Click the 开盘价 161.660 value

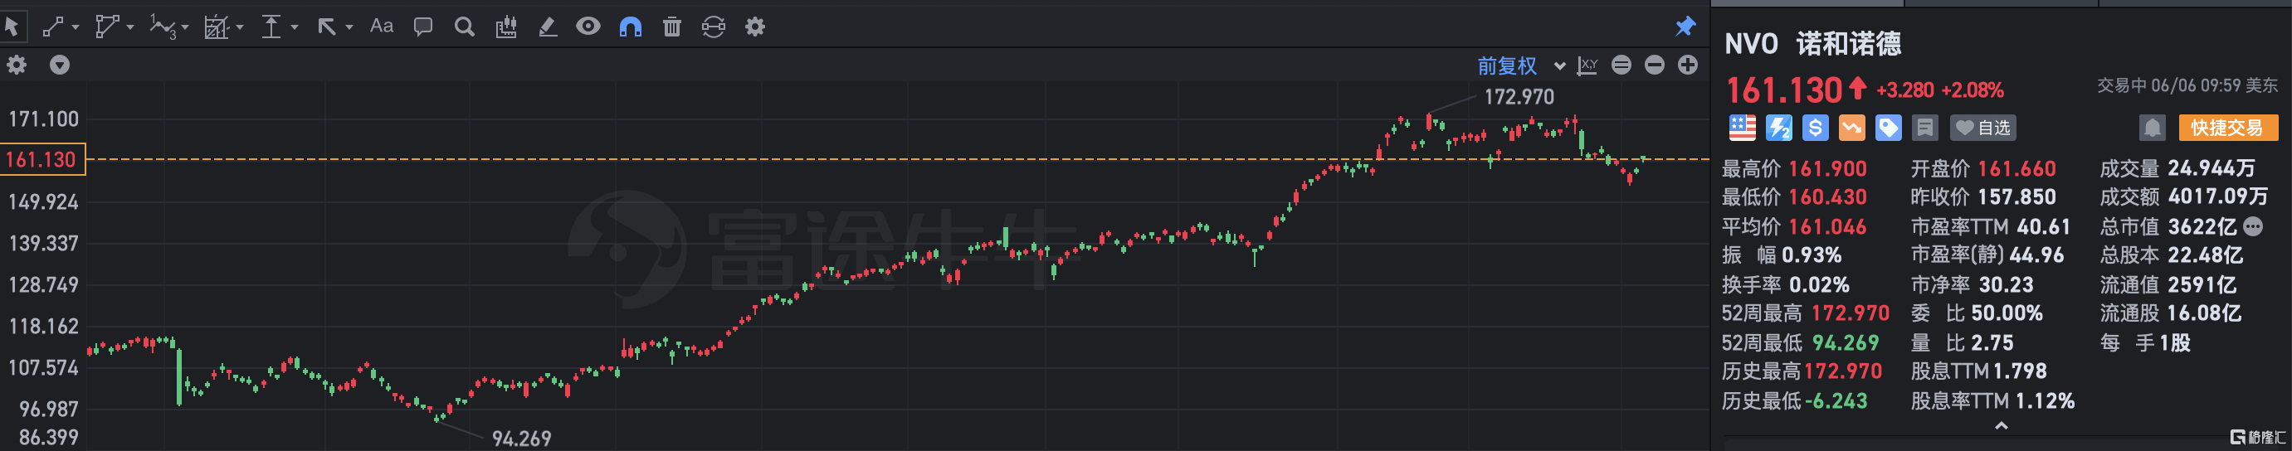coord(2017,169)
